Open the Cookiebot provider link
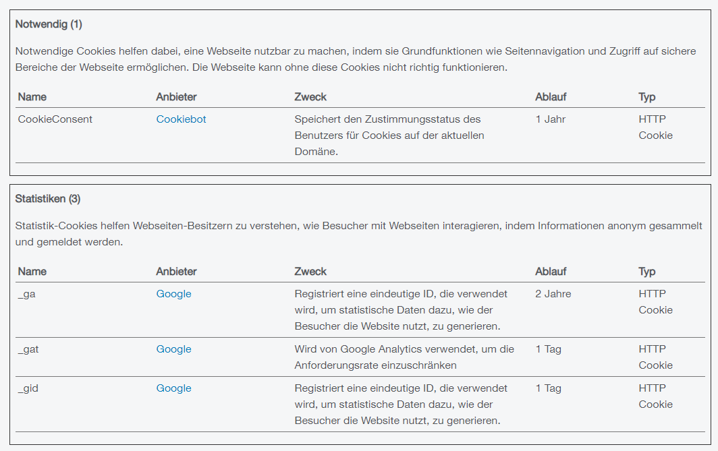This screenshot has width=718, height=451. [x=181, y=119]
